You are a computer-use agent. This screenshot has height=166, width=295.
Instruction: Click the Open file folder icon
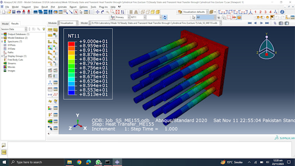[9, 12]
